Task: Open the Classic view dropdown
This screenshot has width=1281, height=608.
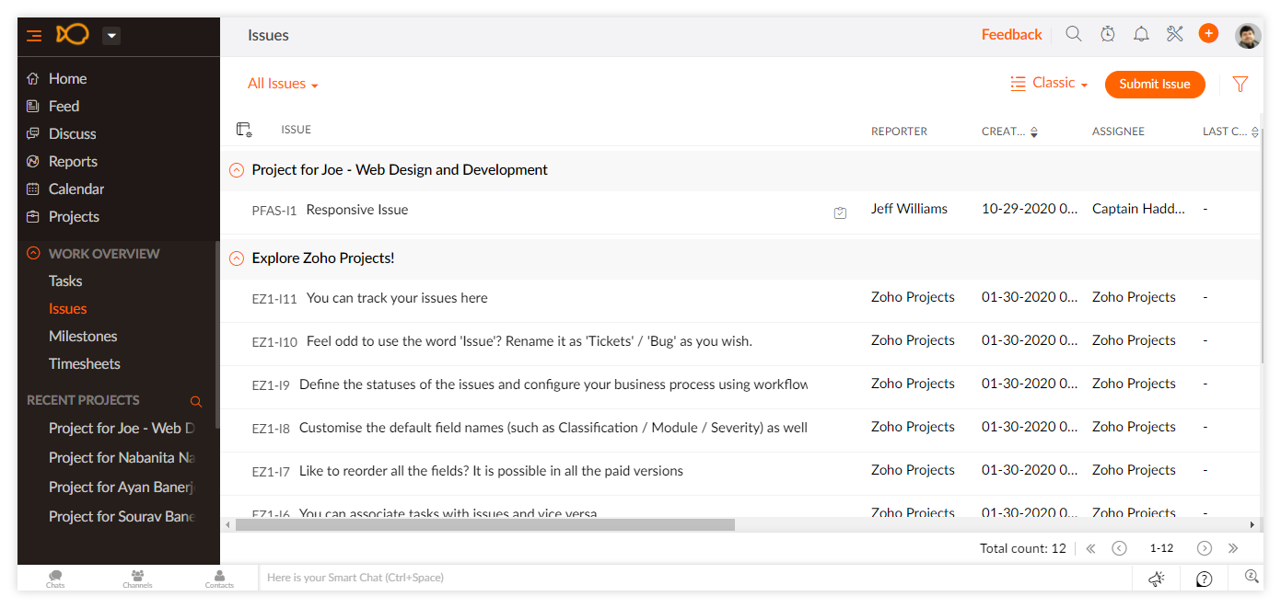Action: pyautogui.click(x=1049, y=83)
